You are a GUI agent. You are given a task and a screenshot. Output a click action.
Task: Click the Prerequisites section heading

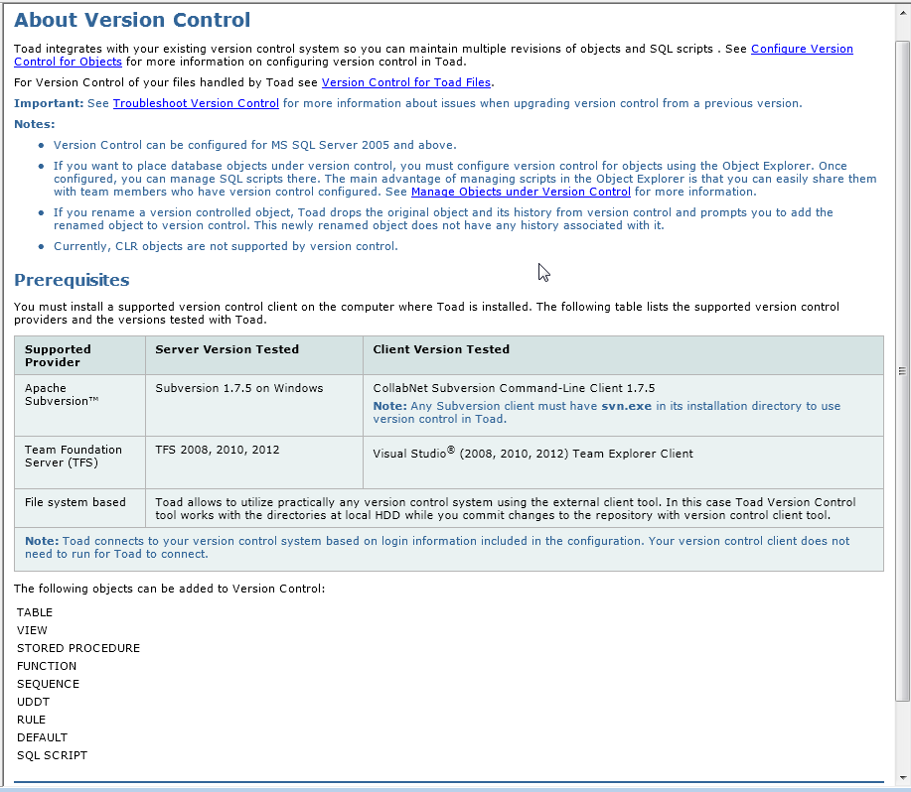(72, 280)
